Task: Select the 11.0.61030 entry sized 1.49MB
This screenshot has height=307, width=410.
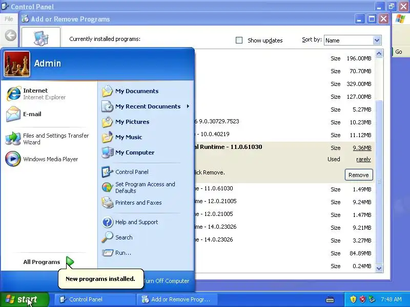Action: coord(284,189)
